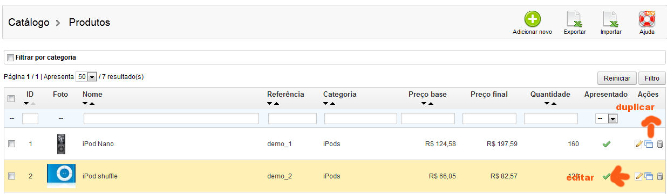Click the Adicionar novo green plus icon
This screenshot has height=194, width=667.
[x=532, y=19]
